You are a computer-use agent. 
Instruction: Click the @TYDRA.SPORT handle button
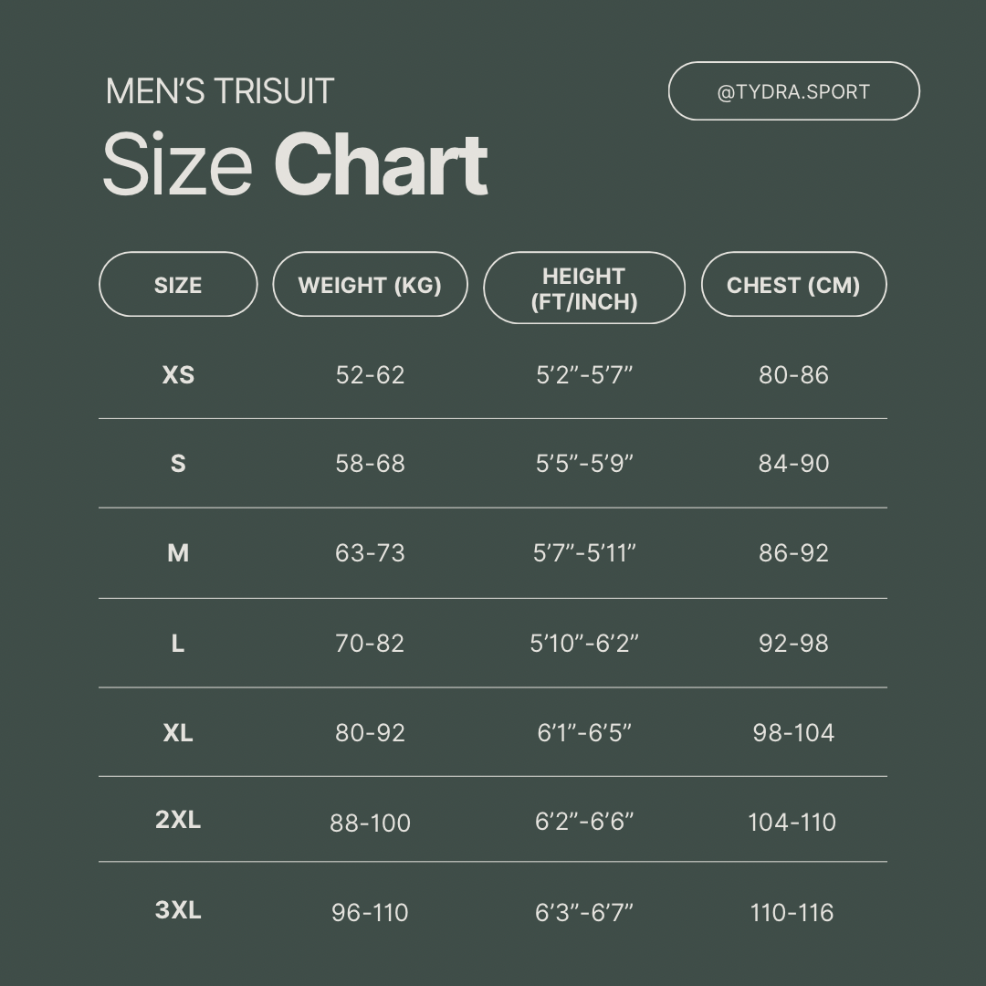(x=793, y=91)
